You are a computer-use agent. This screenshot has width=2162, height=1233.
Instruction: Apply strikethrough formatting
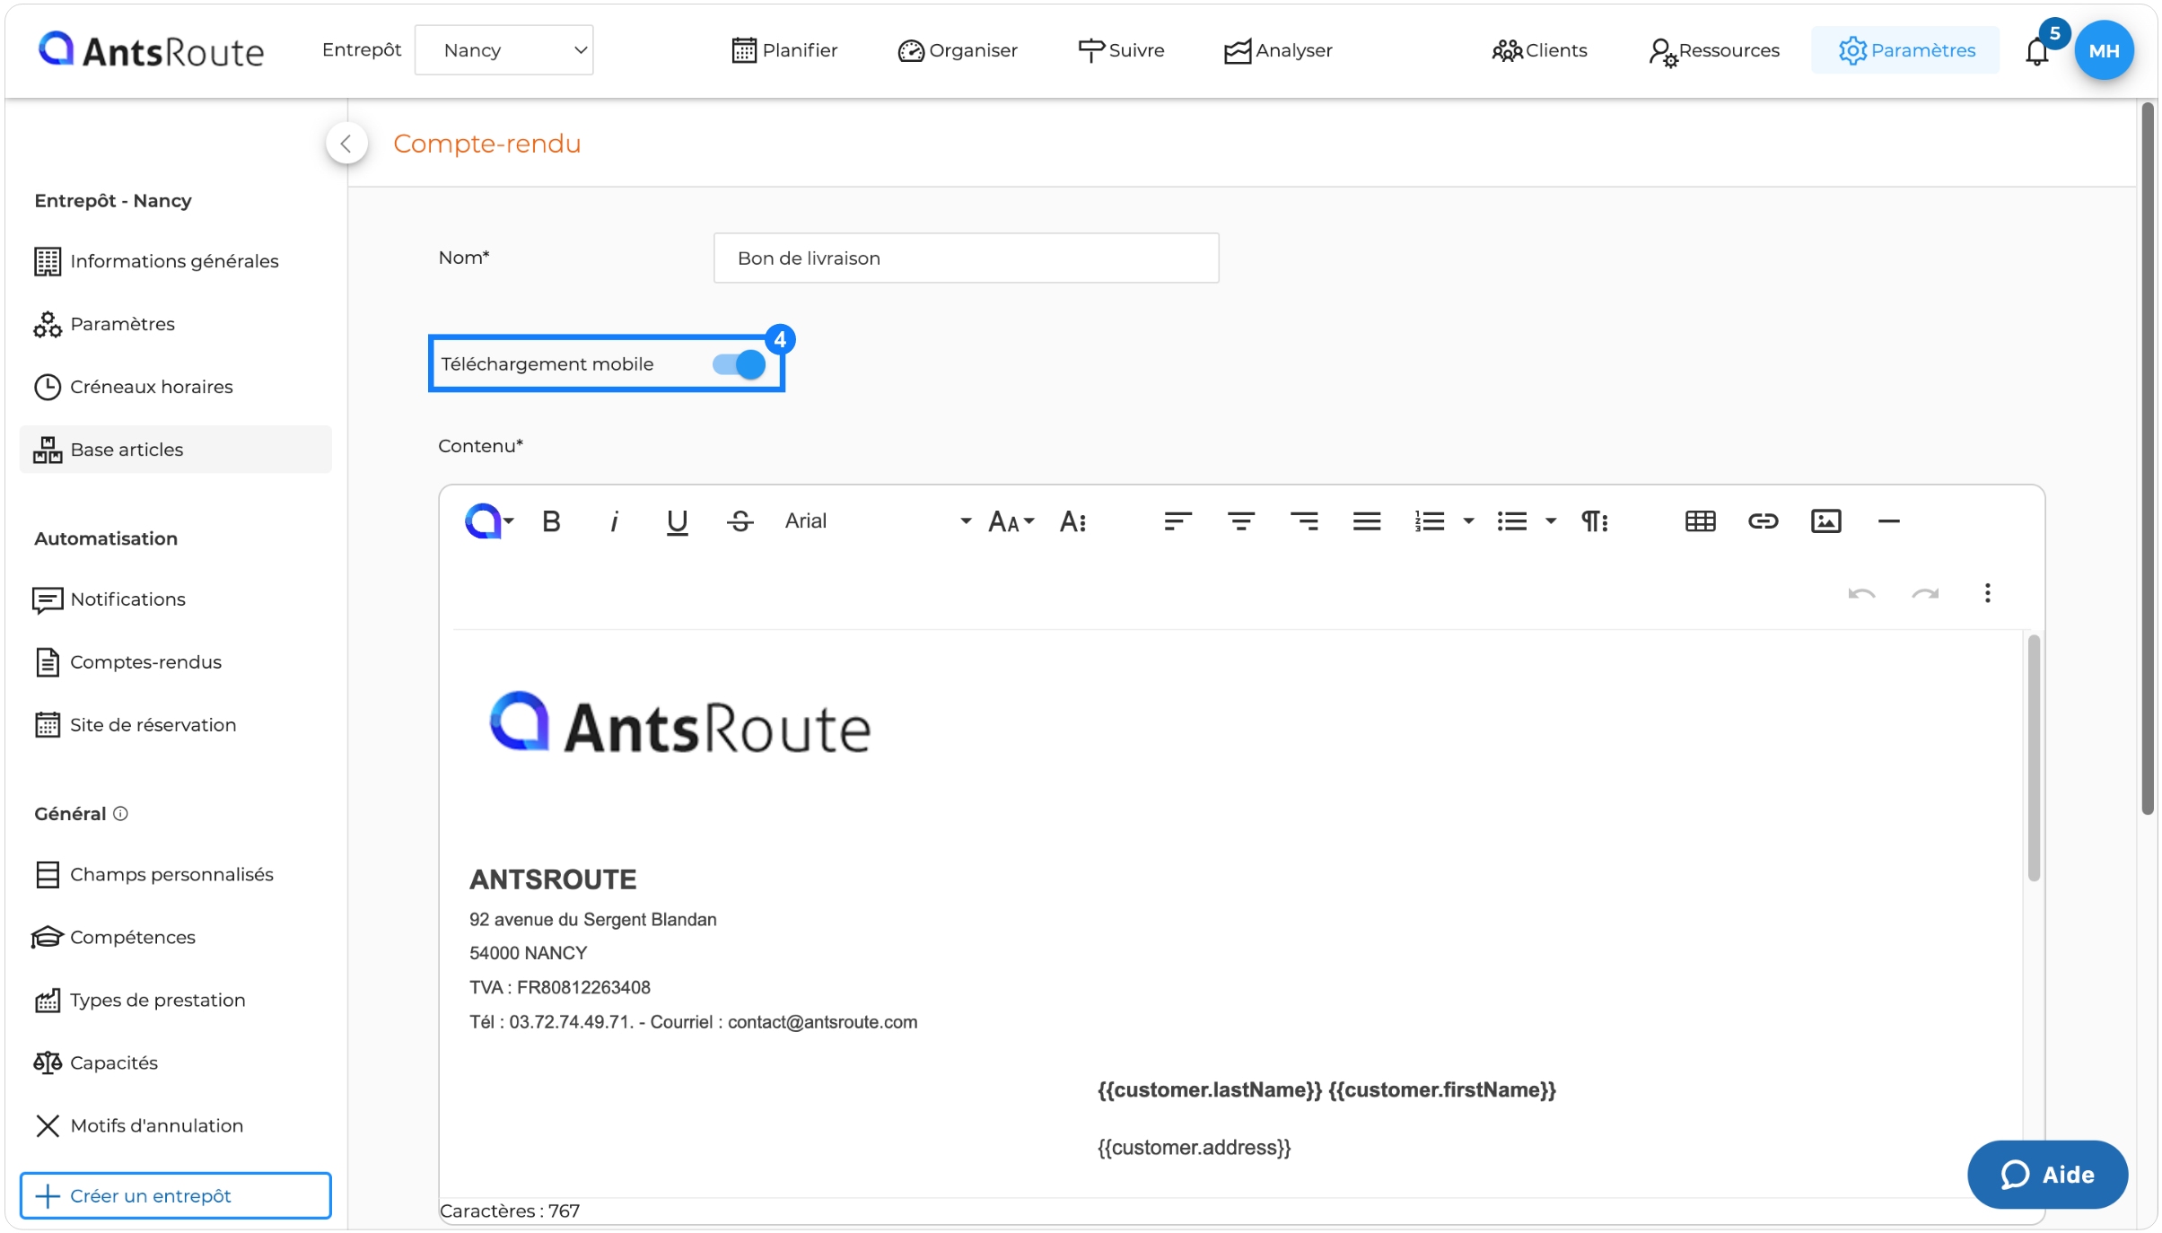[x=740, y=521]
